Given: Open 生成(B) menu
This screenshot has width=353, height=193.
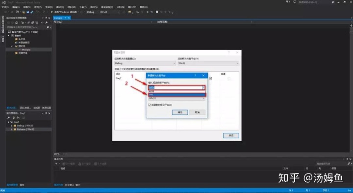Looking at the screenshot, I should [49, 7].
